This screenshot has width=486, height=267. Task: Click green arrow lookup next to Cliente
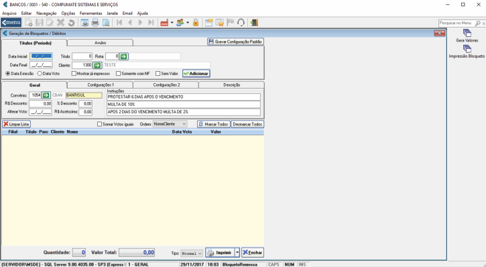[x=97, y=65]
